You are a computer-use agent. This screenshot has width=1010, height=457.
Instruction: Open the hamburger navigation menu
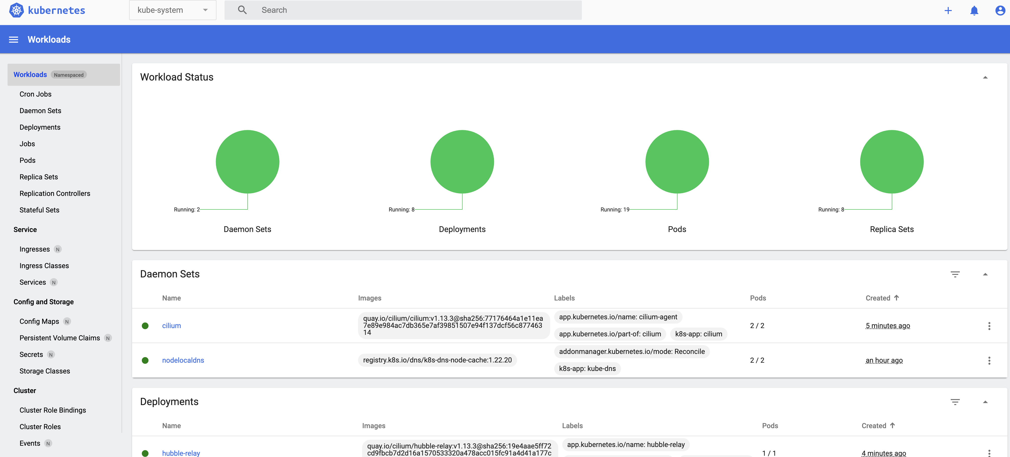click(14, 40)
